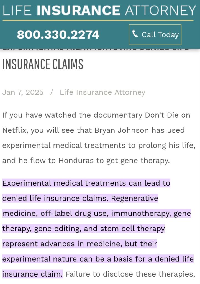This screenshot has height=284, width=200.
Task: Click the "Don't Die" documentary title text
Action: click(x=162, y=115)
